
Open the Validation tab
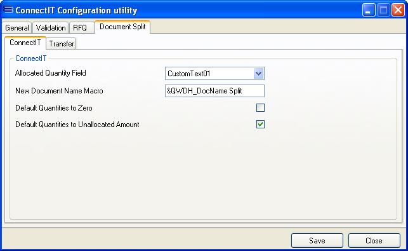[51, 27]
